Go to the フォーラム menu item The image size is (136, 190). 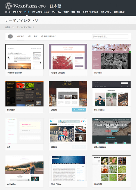(x=57, y=12)
